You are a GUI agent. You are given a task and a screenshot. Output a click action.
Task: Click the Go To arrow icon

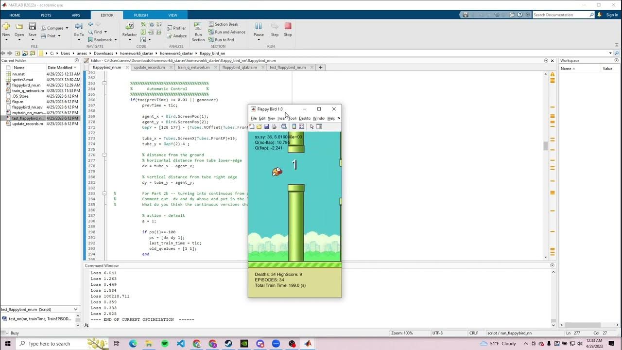coord(79,26)
